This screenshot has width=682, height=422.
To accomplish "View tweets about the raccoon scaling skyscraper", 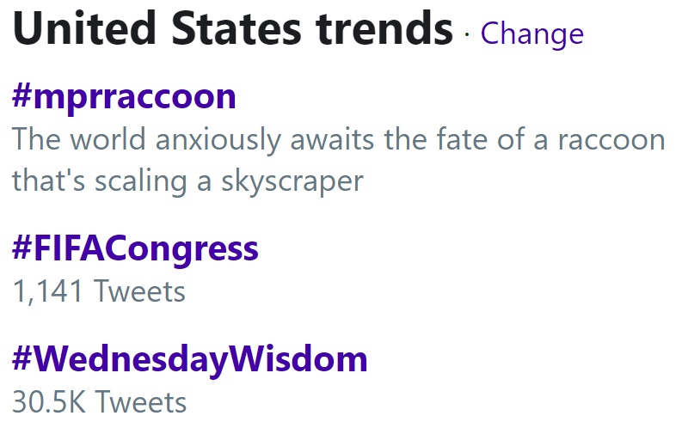I will [x=124, y=97].
